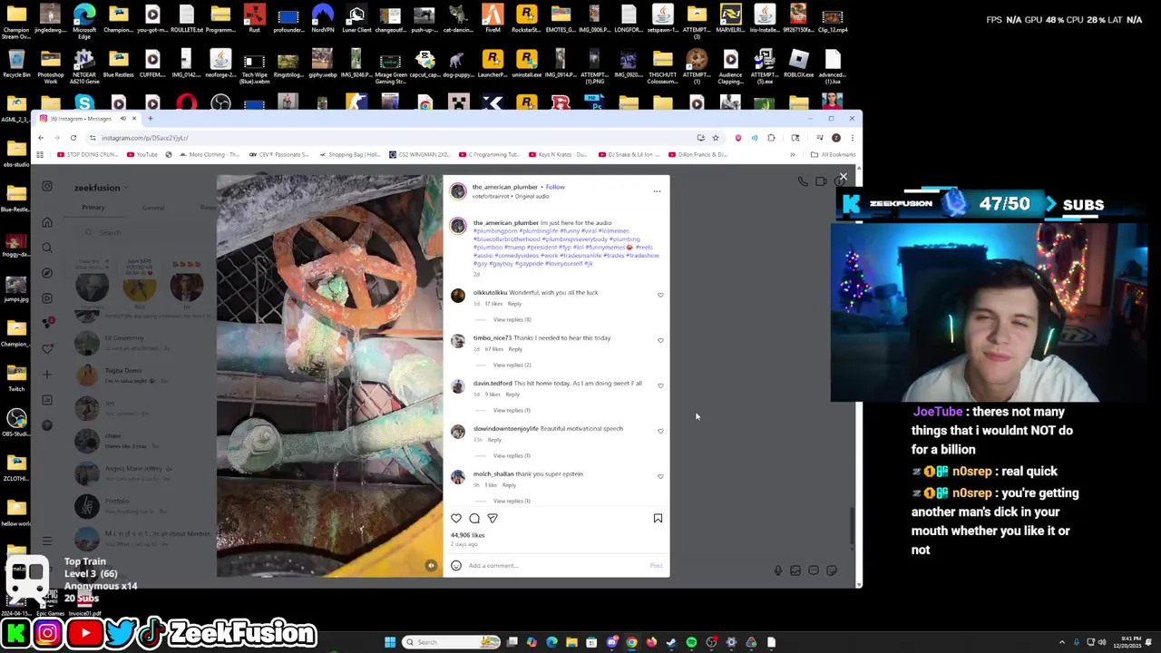Like the molch_shallan comment
The image size is (1161, 653).
660,476
